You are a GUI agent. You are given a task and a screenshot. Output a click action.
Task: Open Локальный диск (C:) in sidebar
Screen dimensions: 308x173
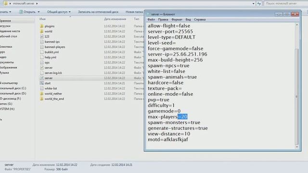[x=13, y=88]
